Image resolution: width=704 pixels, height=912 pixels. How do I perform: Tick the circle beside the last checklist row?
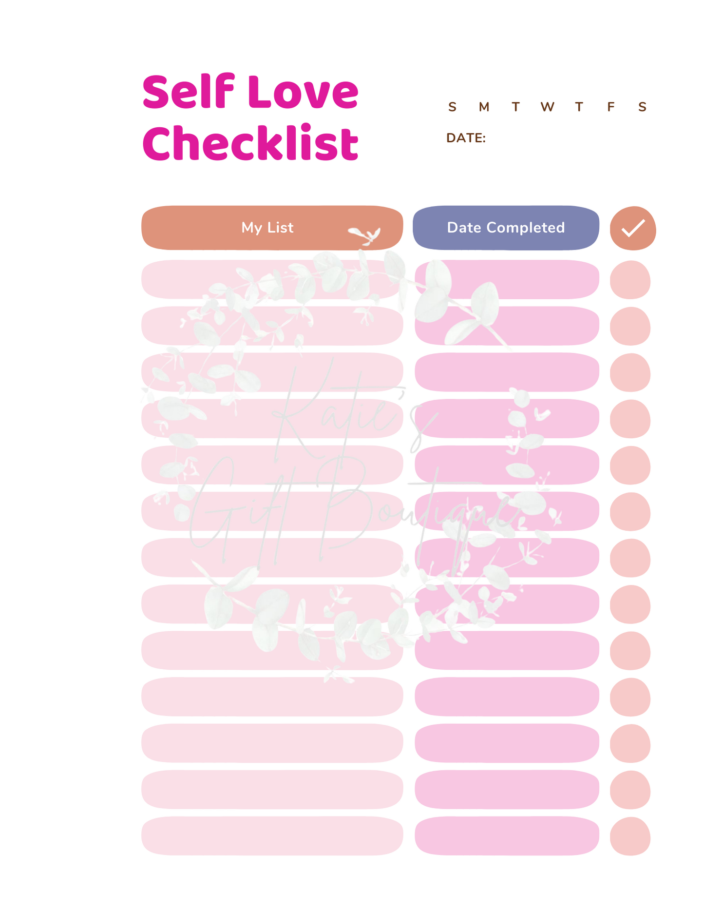click(x=630, y=836)
